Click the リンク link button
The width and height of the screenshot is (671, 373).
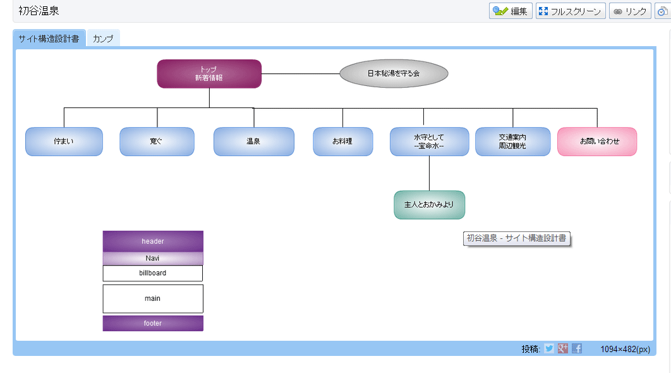point(629,11)
